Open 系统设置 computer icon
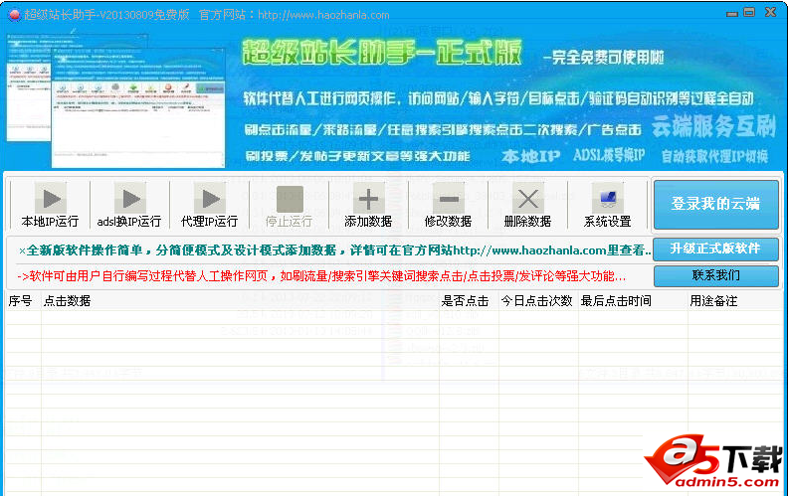The height and width of the screenshot is (496, 788). [x=608, y=200]
